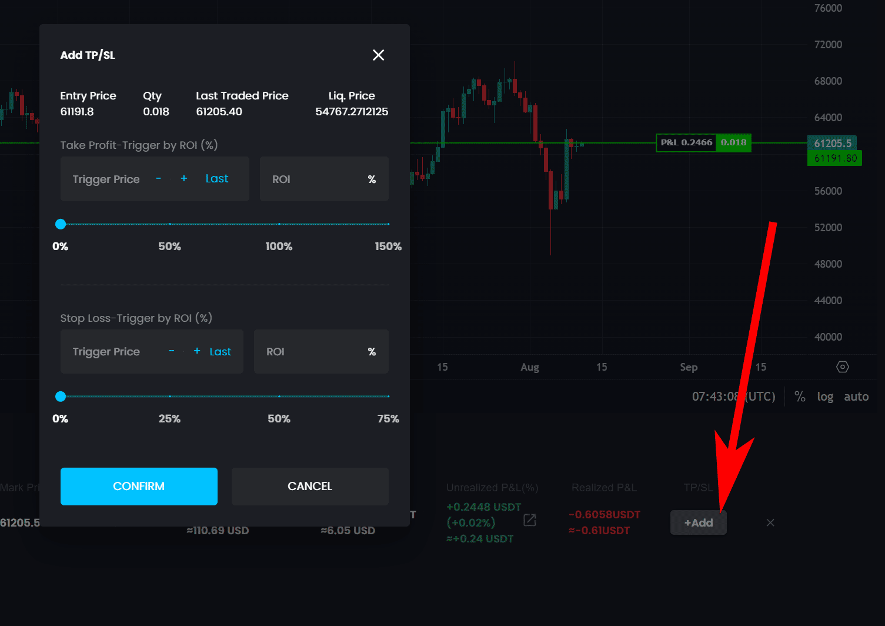The width and height of the screenshot is (885, 626).
Task: Toggle percent scale on chart
Action: pyautogui.click(x=800, y=397)
